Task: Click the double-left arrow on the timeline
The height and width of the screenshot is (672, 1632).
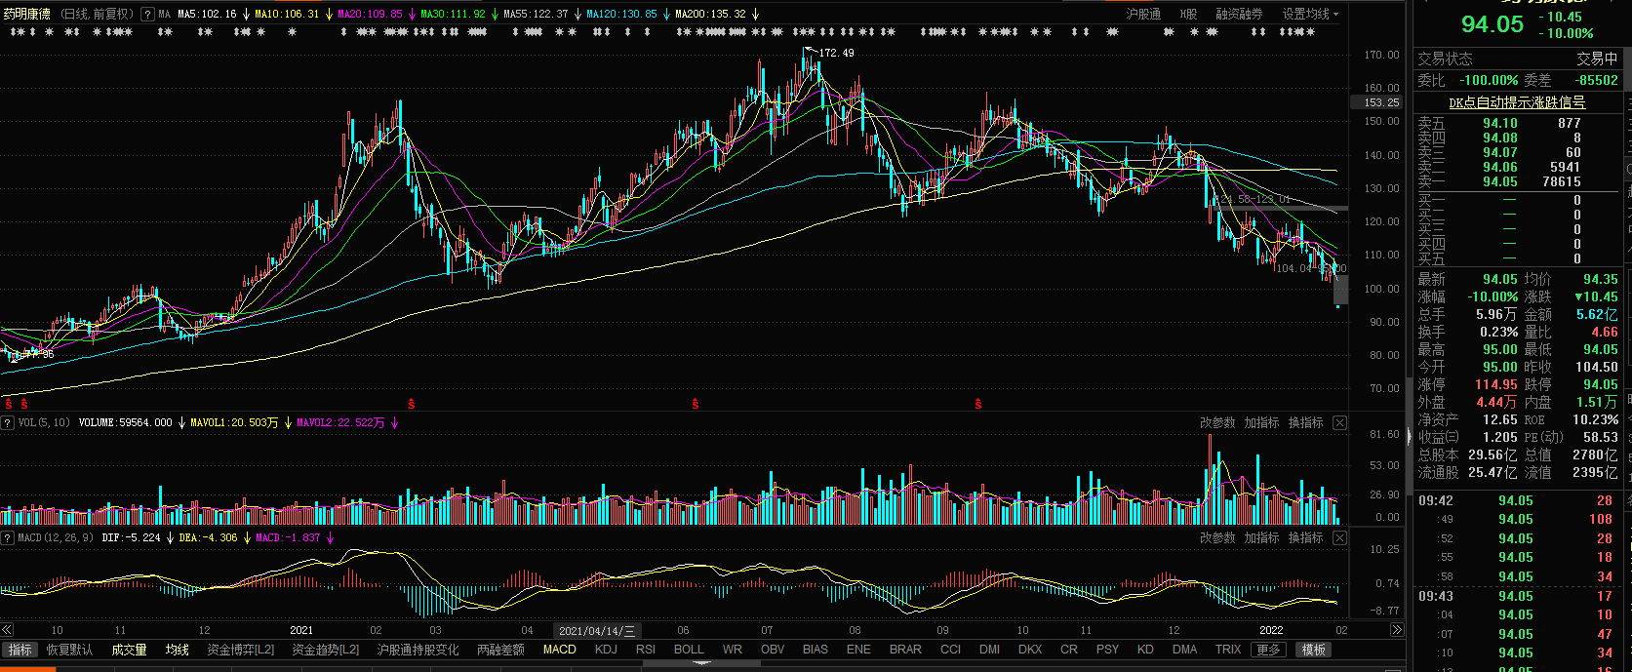Action: tap(7, 630)
